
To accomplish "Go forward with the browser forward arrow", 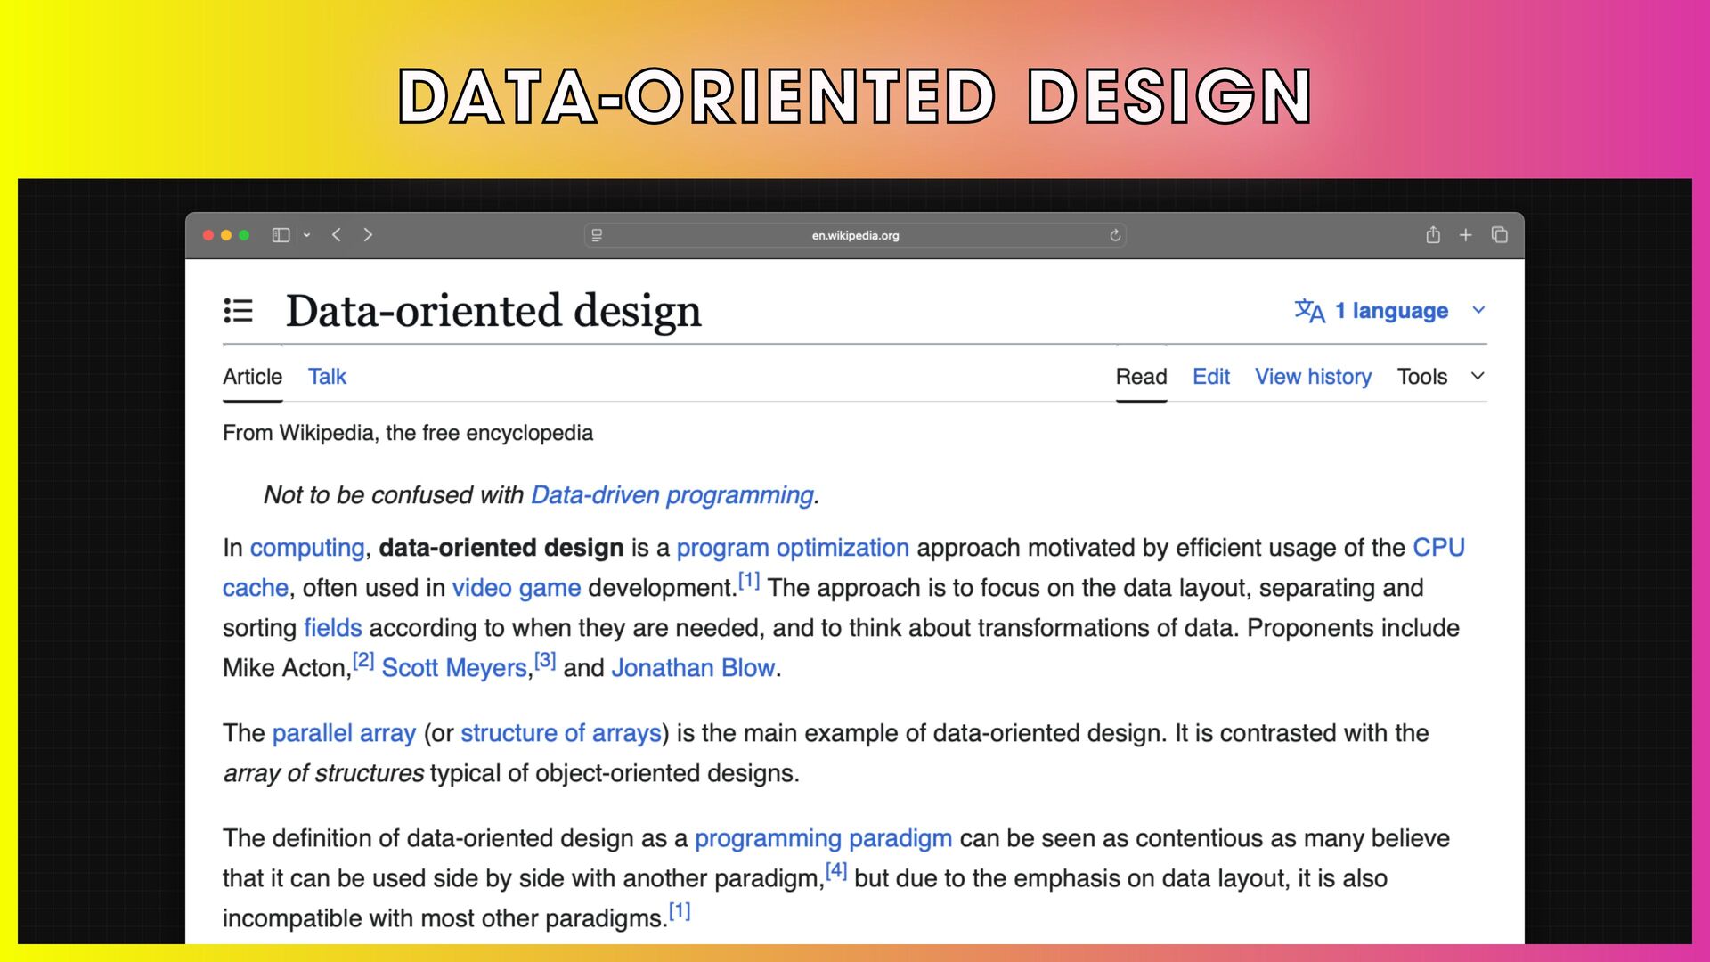I will pyautogui.click(x=368, y=235).
